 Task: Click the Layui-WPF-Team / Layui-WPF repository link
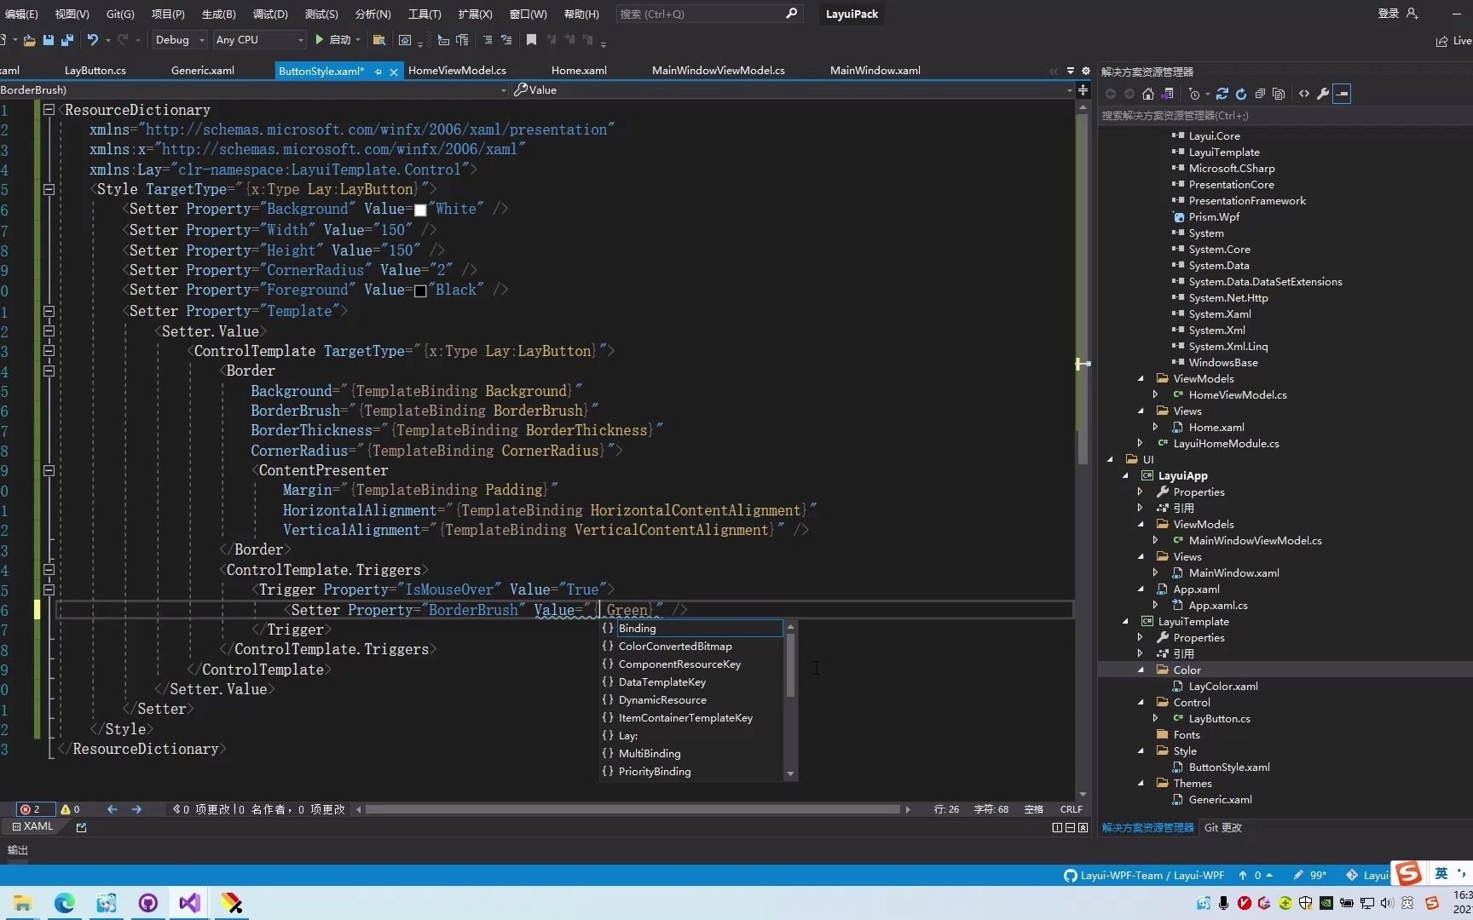pyautogui.click(x=1144, y=875)
